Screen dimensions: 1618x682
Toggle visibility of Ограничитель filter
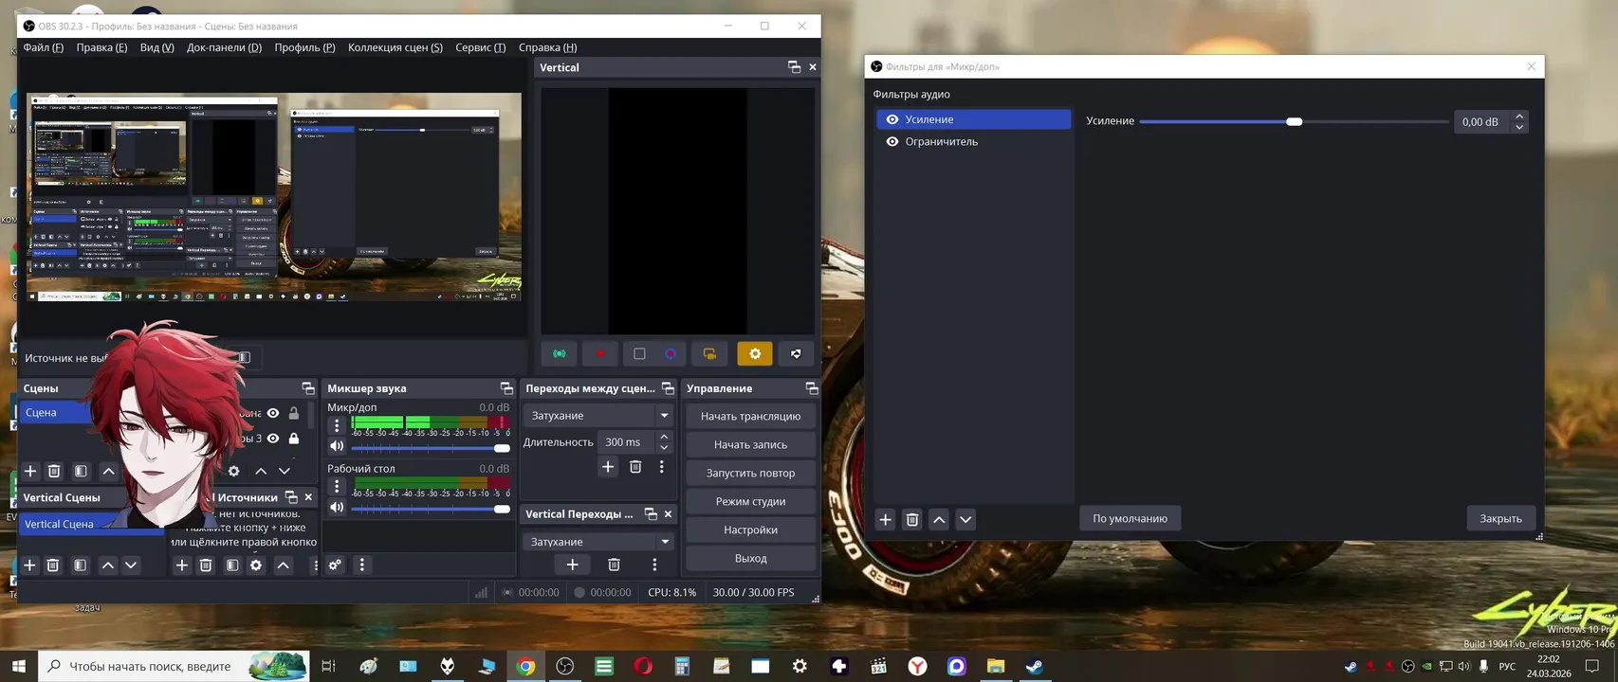pos(892,141)
